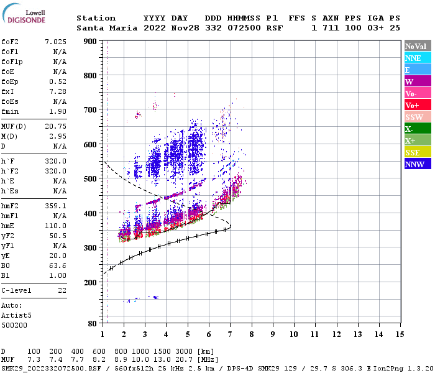Click the hmE value 110.0
Viewport: 435px width, 373px height.
pos(55,226)
